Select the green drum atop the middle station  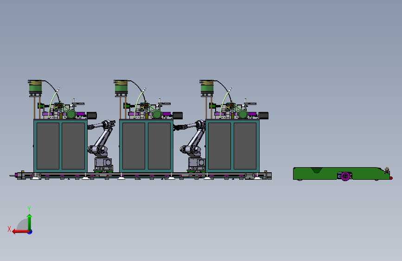[121, 87]
